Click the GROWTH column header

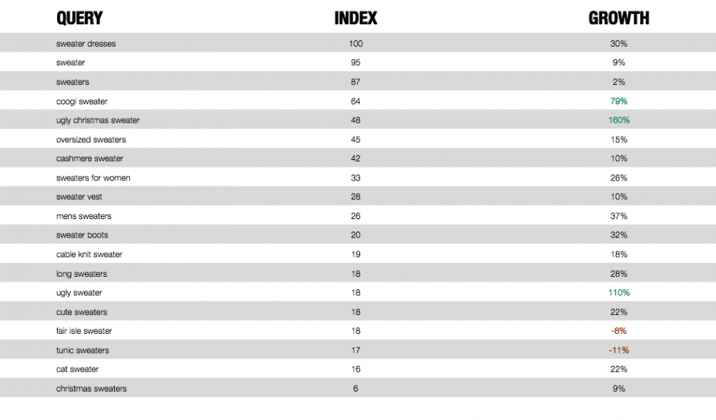point(619,18)
